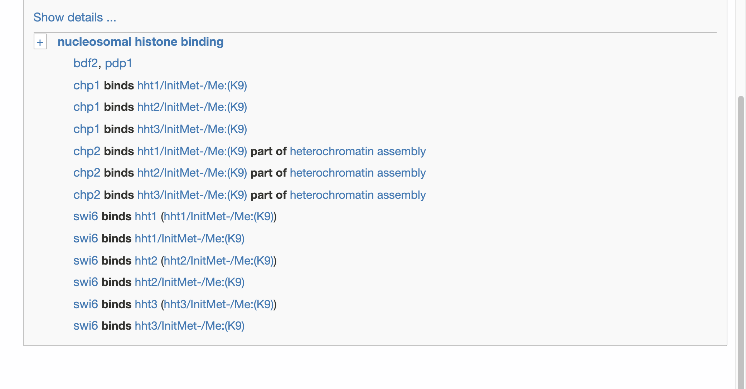Select swi6 in the swi6 binds hht1 row
Screen dimensions: 746x389
click(85, 216)
